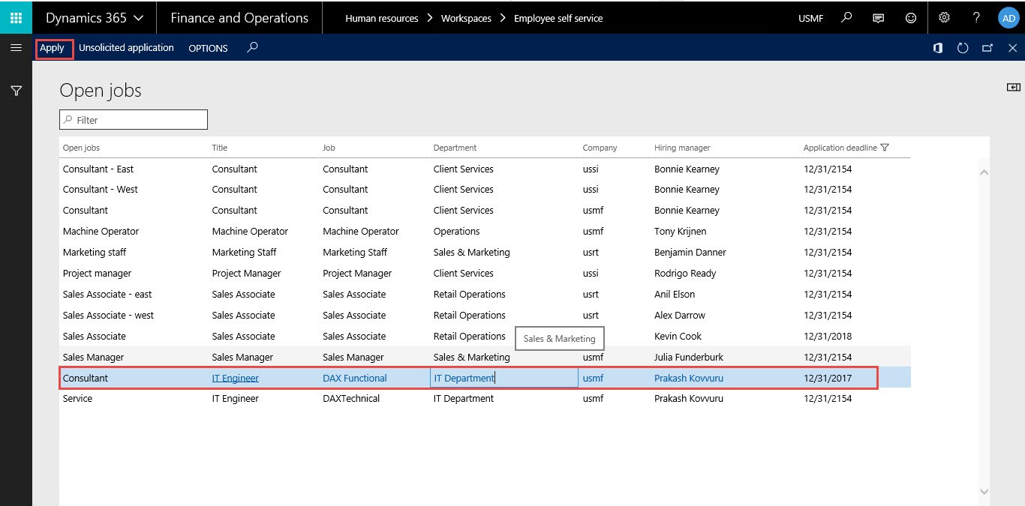Open the search magnifier in the header

pos(846,17)
